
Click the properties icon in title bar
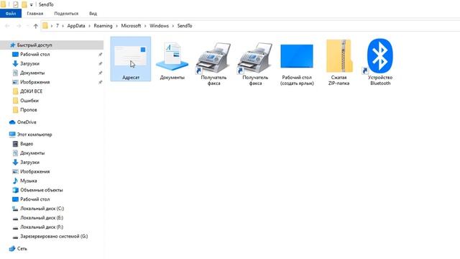click(x=16, y=4)
